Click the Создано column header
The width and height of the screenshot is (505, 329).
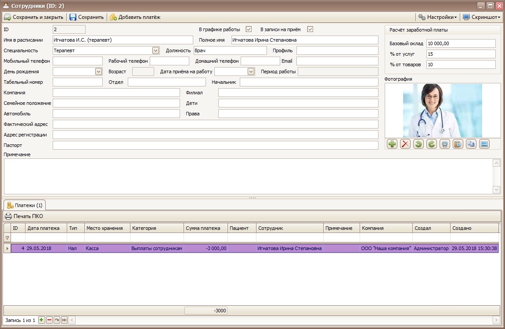click(x=474, y=228)
